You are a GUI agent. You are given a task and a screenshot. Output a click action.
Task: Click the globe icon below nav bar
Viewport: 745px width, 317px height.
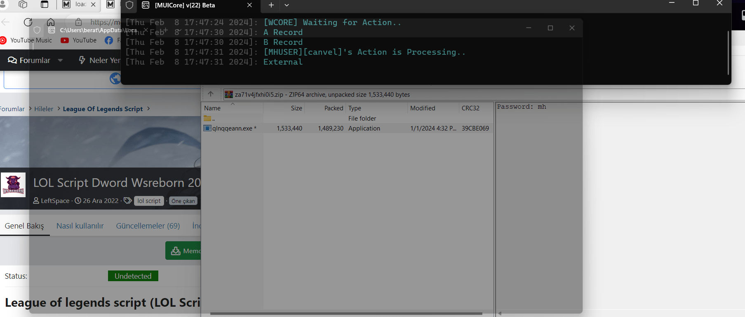click(x=115, y=78)
